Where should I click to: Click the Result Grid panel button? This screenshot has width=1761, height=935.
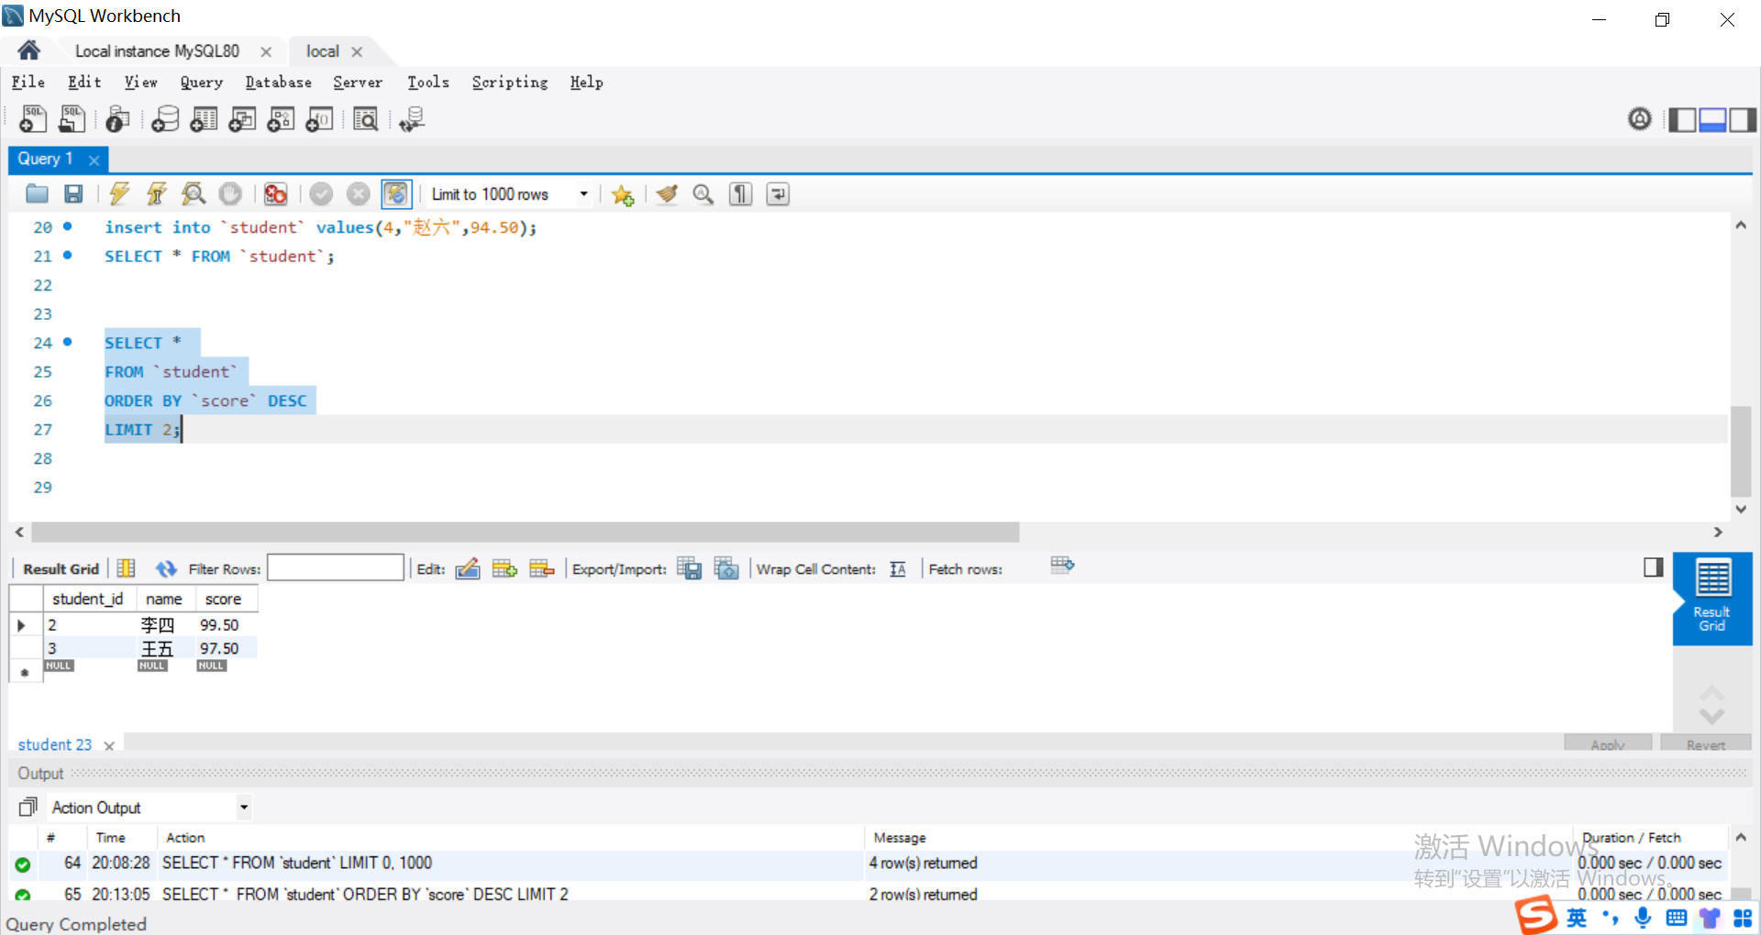[x=1711, y=597]
